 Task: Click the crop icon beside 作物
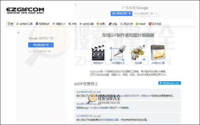click(x=69, y=23)
